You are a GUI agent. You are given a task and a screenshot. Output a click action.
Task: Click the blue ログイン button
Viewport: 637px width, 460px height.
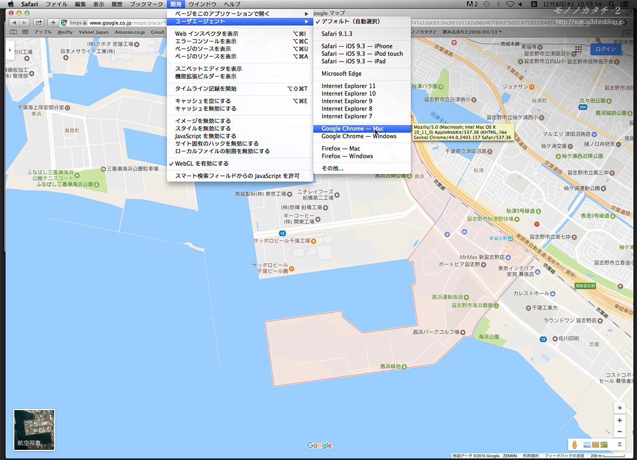[605, 49]
